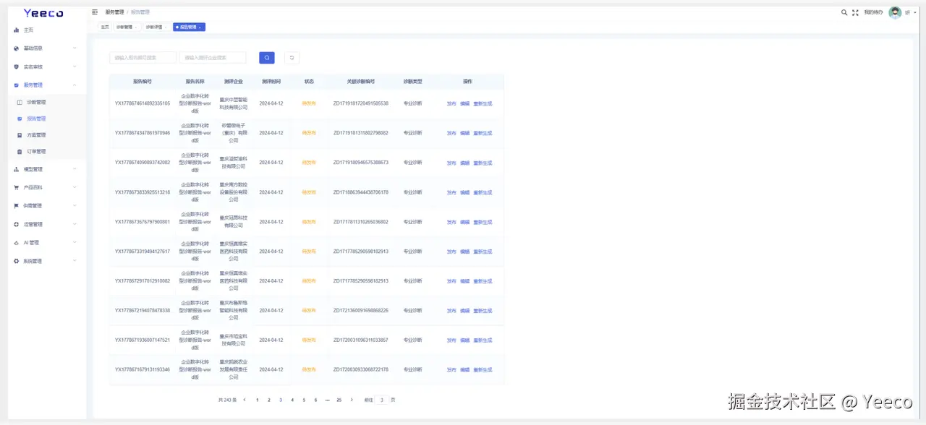Screen dimensions: 926x425
Task: Click the 订单管理 clipboard icon
Action: tap(20, 152)
